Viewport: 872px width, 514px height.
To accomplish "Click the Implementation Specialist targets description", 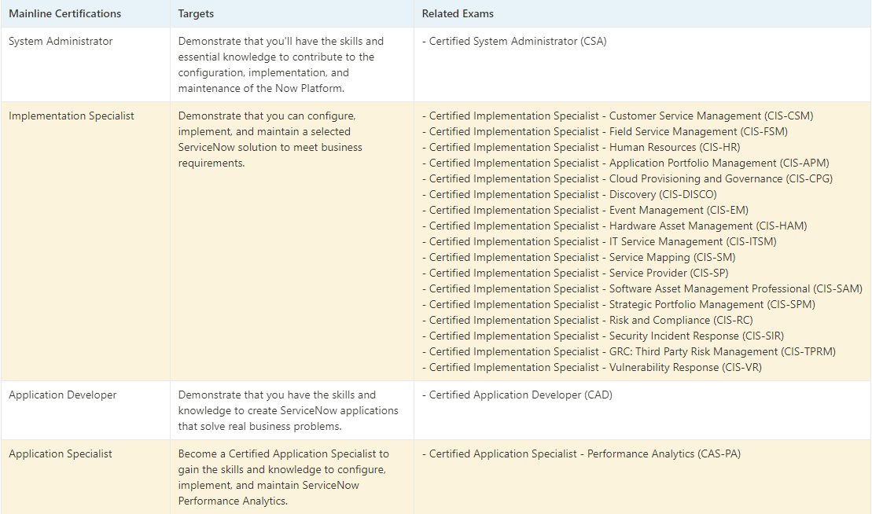I will click(270, 139).
